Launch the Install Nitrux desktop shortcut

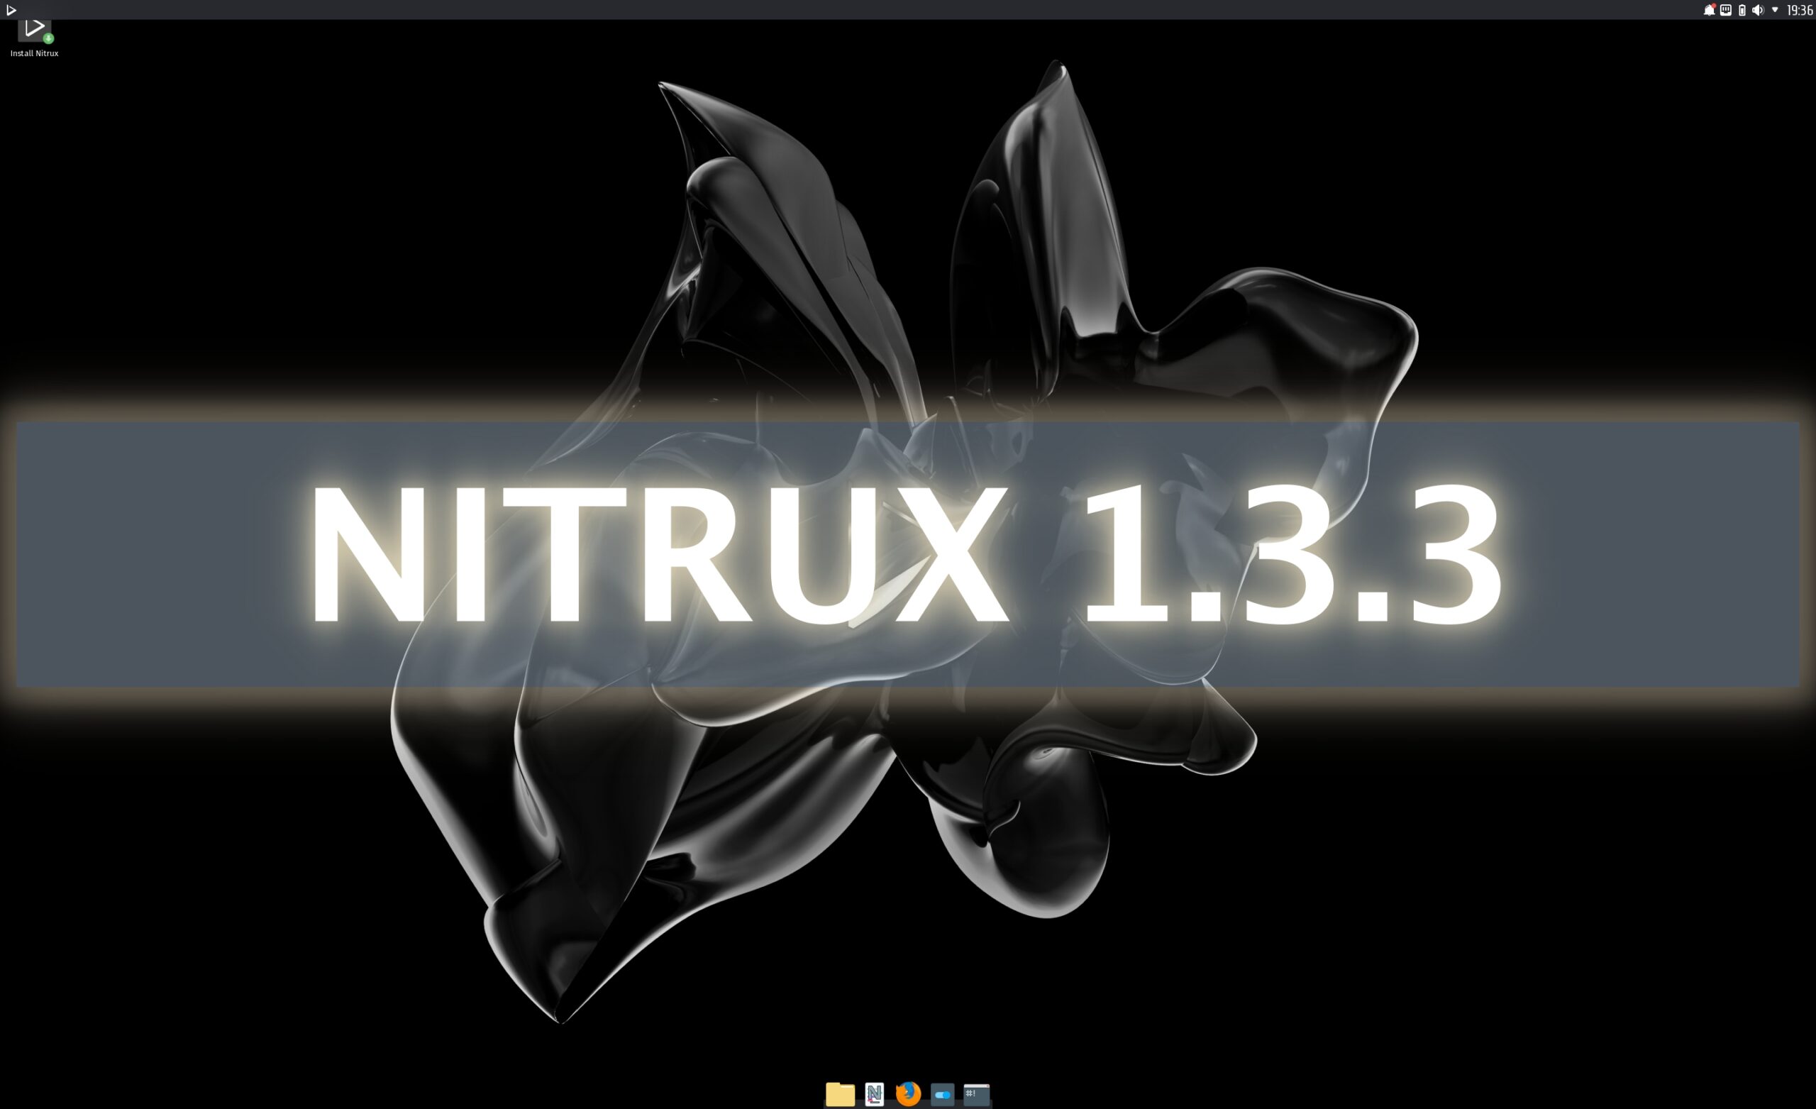[x=34, y=38]
